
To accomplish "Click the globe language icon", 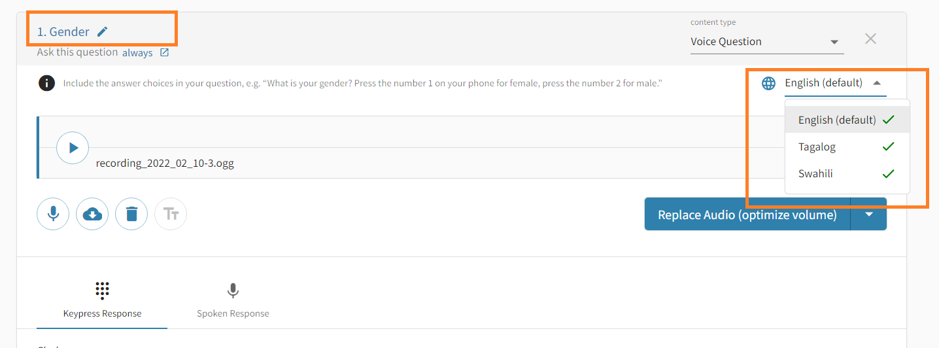I will click(769, 83).
